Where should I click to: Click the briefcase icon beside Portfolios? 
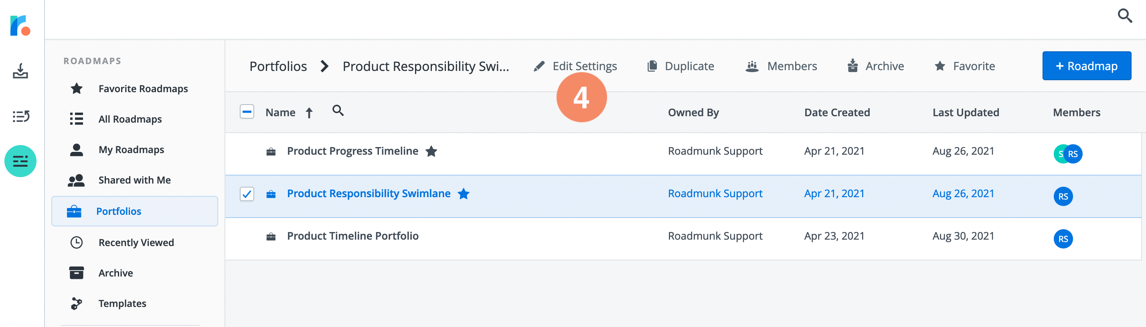74,211
